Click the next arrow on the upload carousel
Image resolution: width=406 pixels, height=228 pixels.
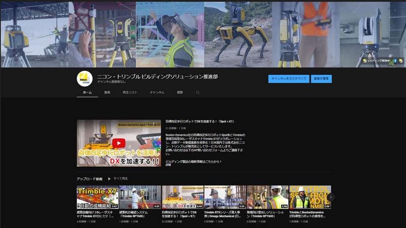pos(331,197)
